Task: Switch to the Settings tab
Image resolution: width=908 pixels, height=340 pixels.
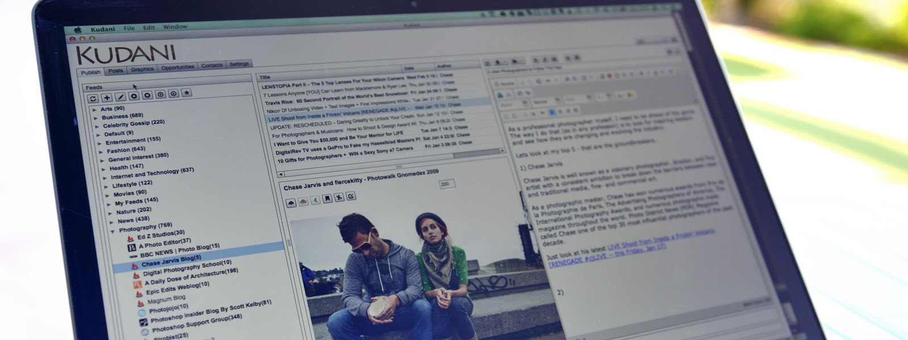Action: 239,64
